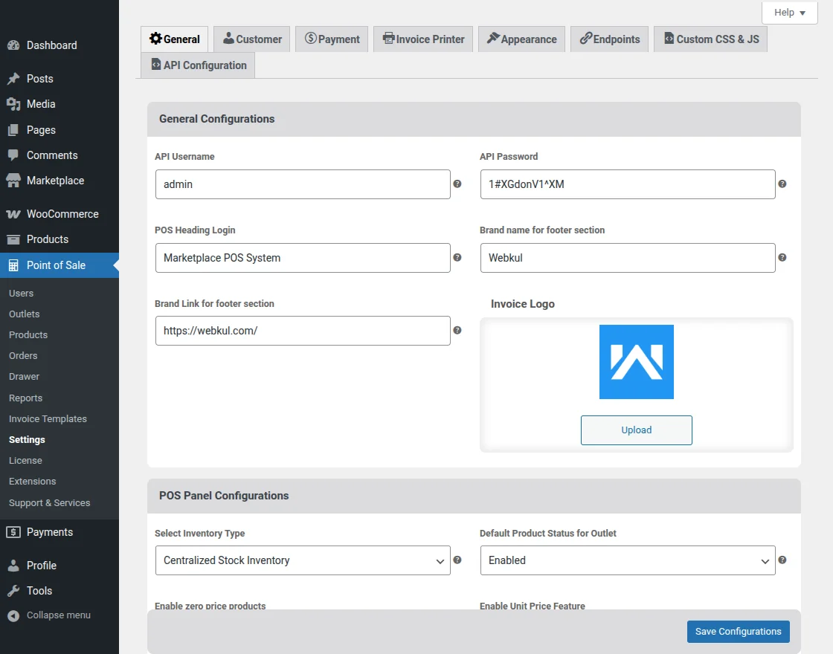This screenshot has width=833, height=654.
Task: Open Default Product Status for Outlet dropdown
Action: tap(628, 560)
